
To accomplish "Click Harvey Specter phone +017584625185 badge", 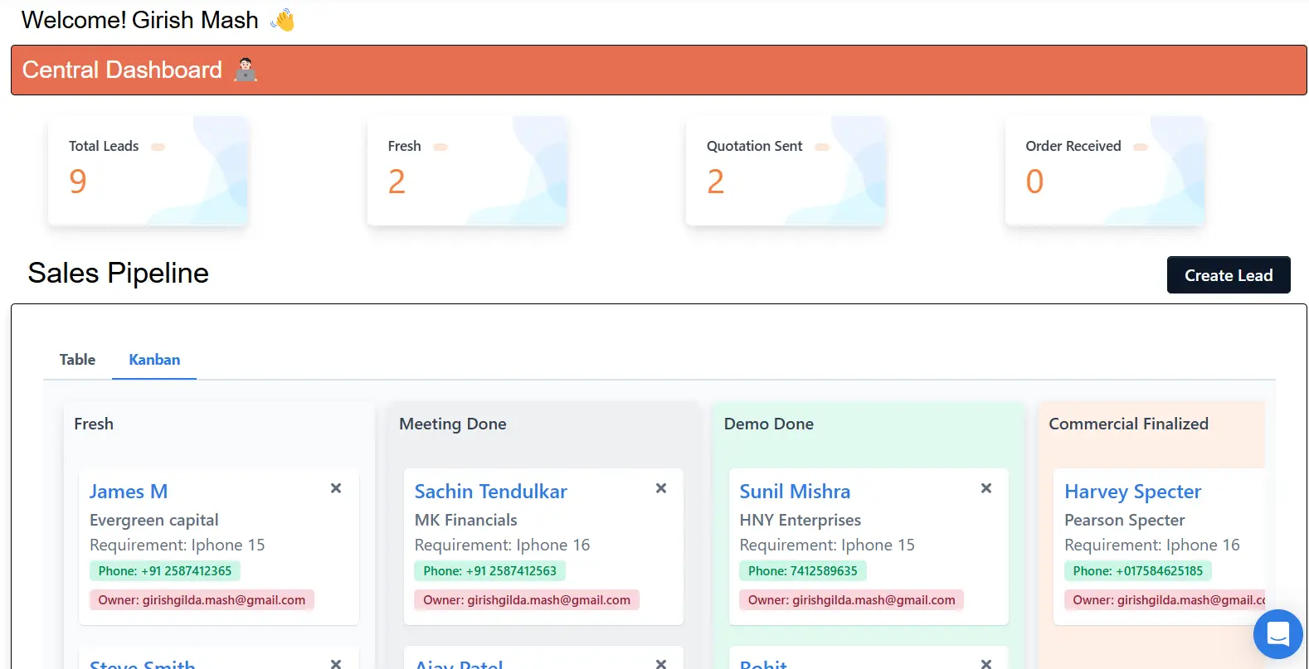I will [x=1138, y=571].
